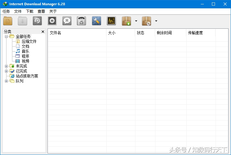Click the compressed file zip icon
Image resolution: width=231 pixels, height=155 pixels.
18,41
